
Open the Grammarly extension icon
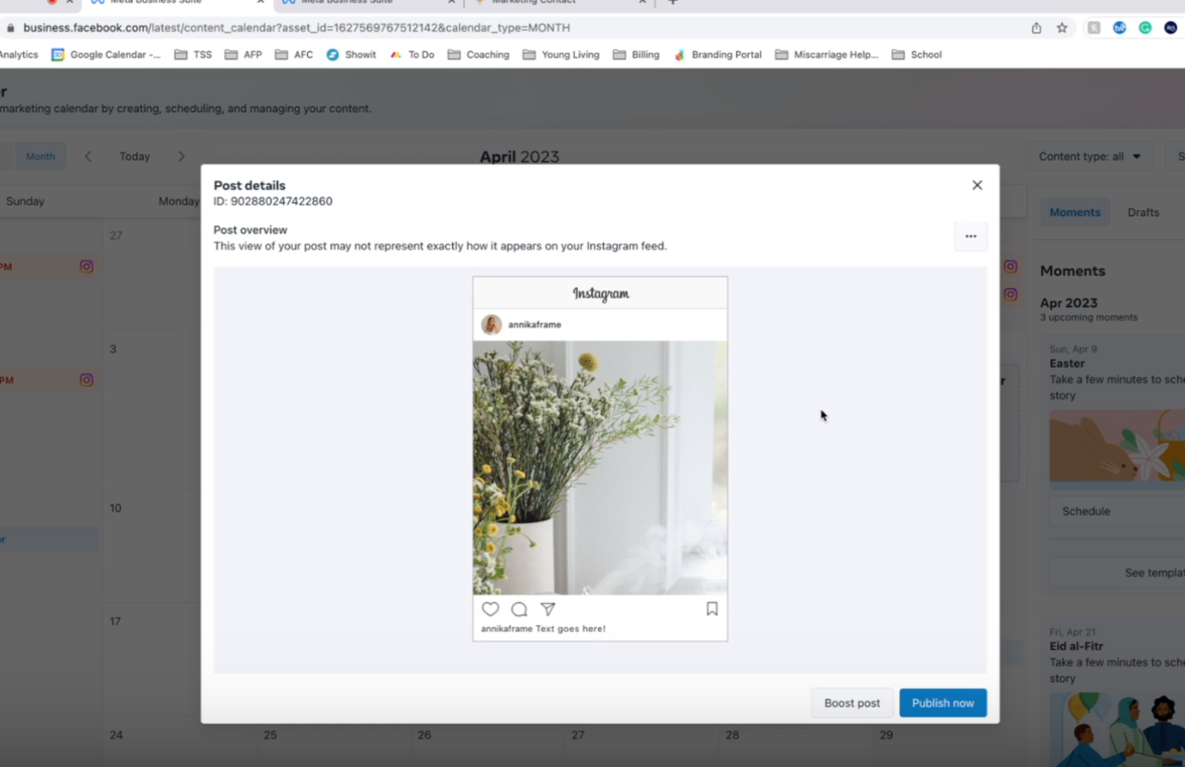[1146, 27]
